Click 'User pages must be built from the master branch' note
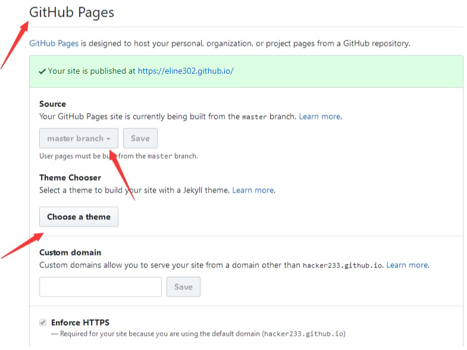The height and width of the screenshot is (350, 467). [x=118, y=156]
